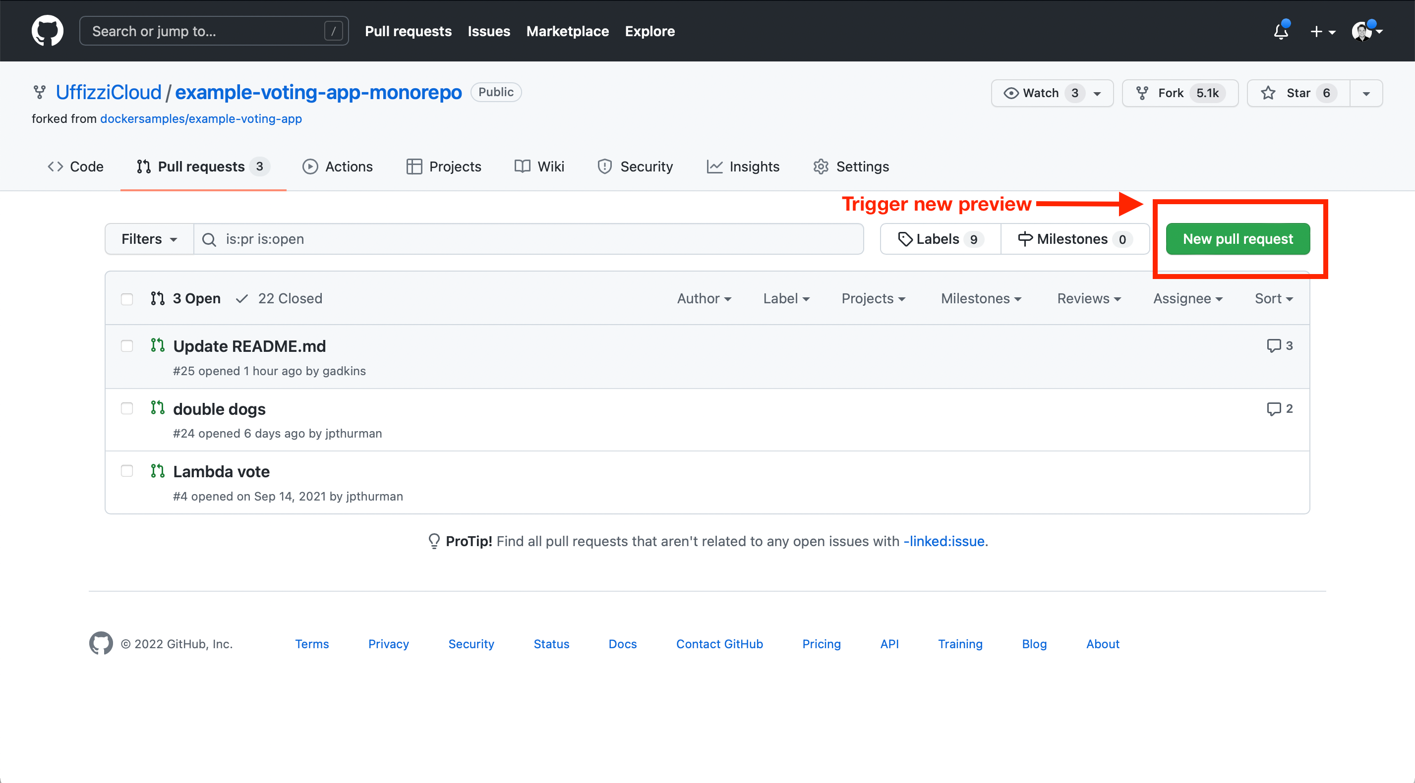Viewport: 1415px width, 783px height.
Task: Open the Settings tab
Action: point(851,167)
